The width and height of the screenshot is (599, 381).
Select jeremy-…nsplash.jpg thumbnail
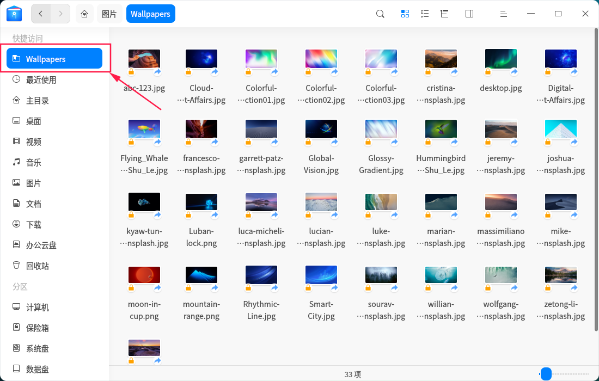coord(501,128)
